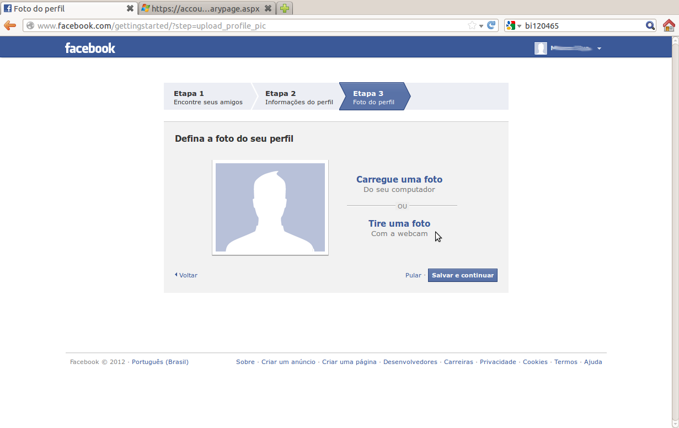
Task: Open 'Termos' footer link
Action: click(x=566, y=362)
